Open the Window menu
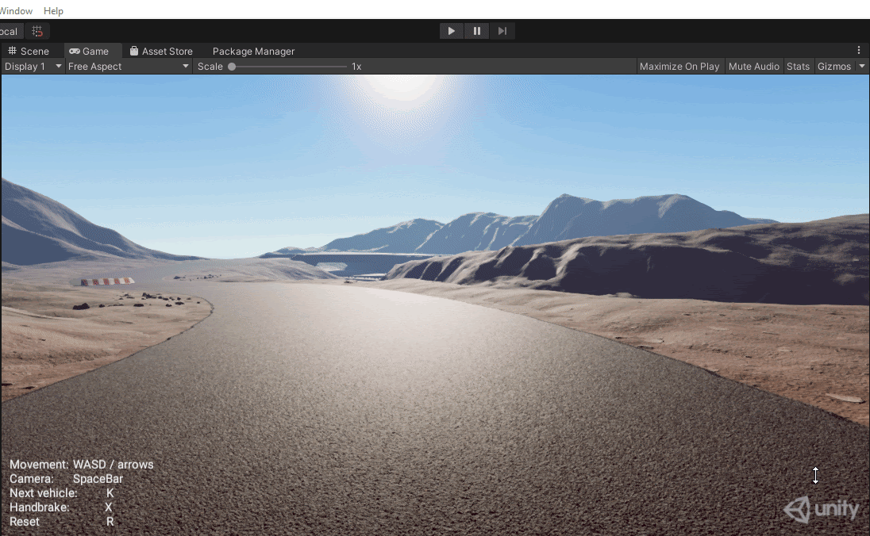 (x=16, y=11)
